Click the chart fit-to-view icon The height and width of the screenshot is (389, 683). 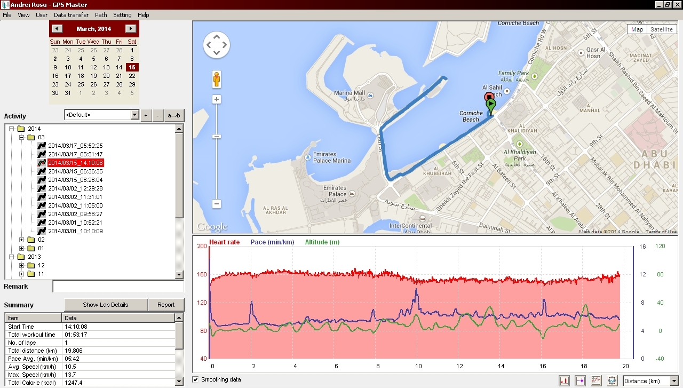[612, 380]
